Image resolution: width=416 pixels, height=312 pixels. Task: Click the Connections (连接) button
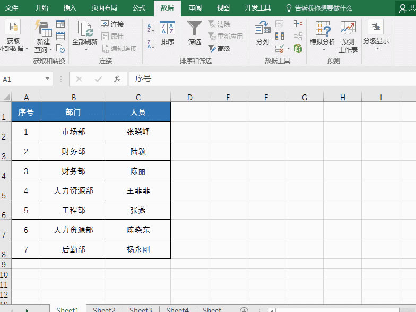(x=113, y=24)
